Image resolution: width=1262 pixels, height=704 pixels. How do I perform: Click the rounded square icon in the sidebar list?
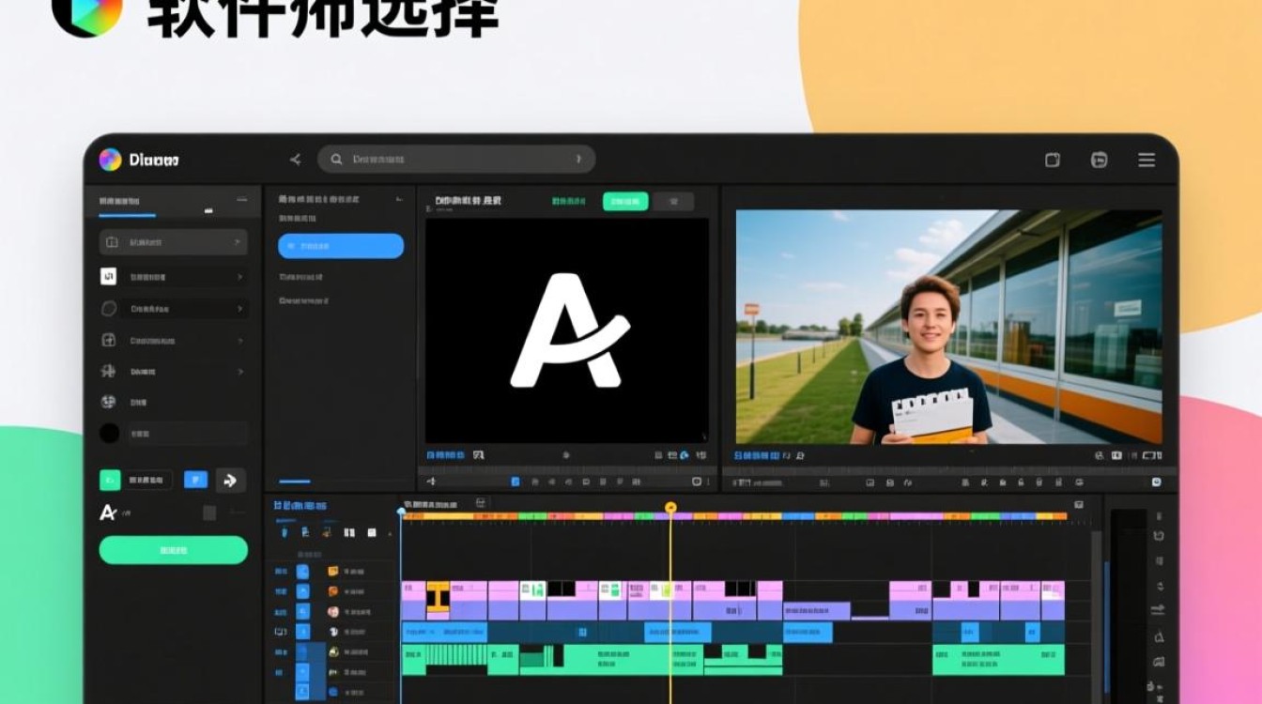coord(109,340)
